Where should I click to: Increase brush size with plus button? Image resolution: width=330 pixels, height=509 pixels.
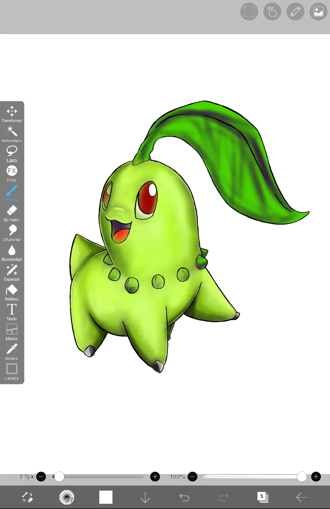click(x=155, y=477)
